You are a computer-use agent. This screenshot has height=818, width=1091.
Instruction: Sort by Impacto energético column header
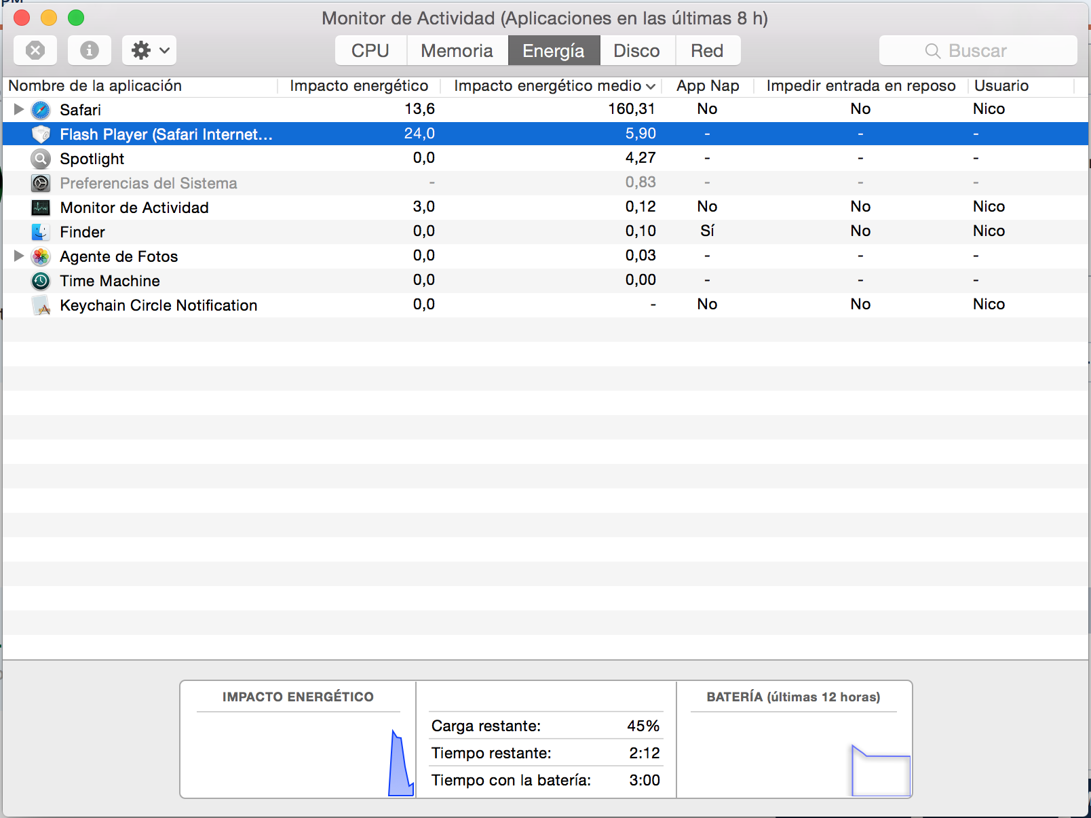point(359,85)
